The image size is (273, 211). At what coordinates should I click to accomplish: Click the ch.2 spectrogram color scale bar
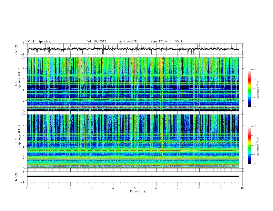click(250, 145)
